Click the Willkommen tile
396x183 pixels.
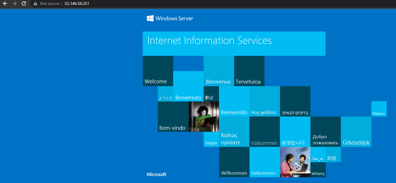point(234,162)
